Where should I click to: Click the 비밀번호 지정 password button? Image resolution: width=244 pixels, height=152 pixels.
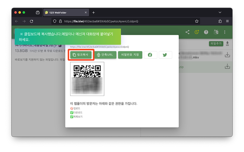click(130, 55)
